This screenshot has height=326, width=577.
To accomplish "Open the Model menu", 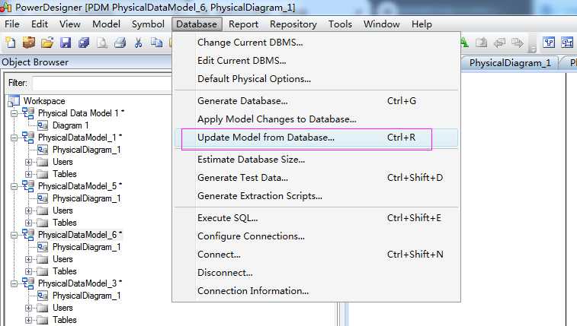I will (x=106, y=24).
